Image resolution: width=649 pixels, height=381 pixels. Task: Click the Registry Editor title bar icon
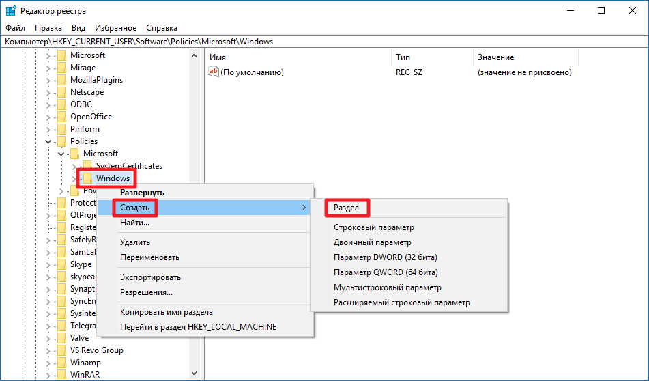tap(11, 11)
